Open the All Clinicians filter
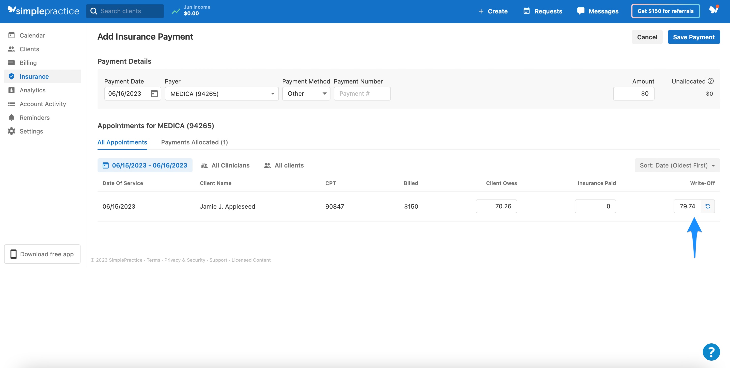 (x=225, y=165)
